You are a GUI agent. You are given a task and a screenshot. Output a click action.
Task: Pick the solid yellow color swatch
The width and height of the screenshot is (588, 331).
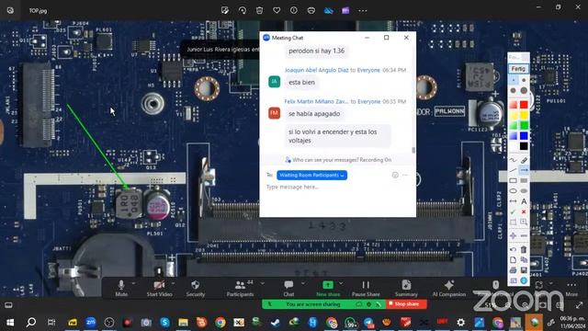click(524, 115)
